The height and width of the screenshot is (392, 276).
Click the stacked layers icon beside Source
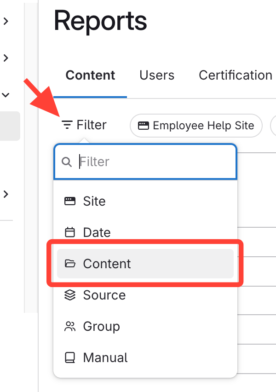coord(70,295)
